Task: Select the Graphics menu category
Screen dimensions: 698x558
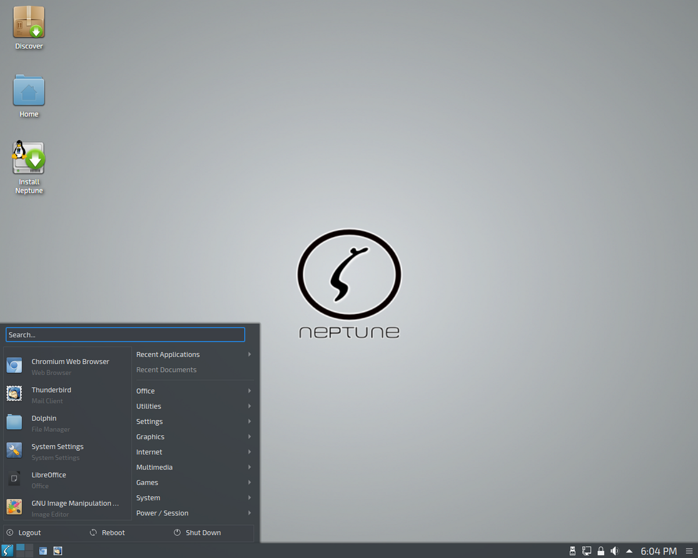Action: click(194, 437)
